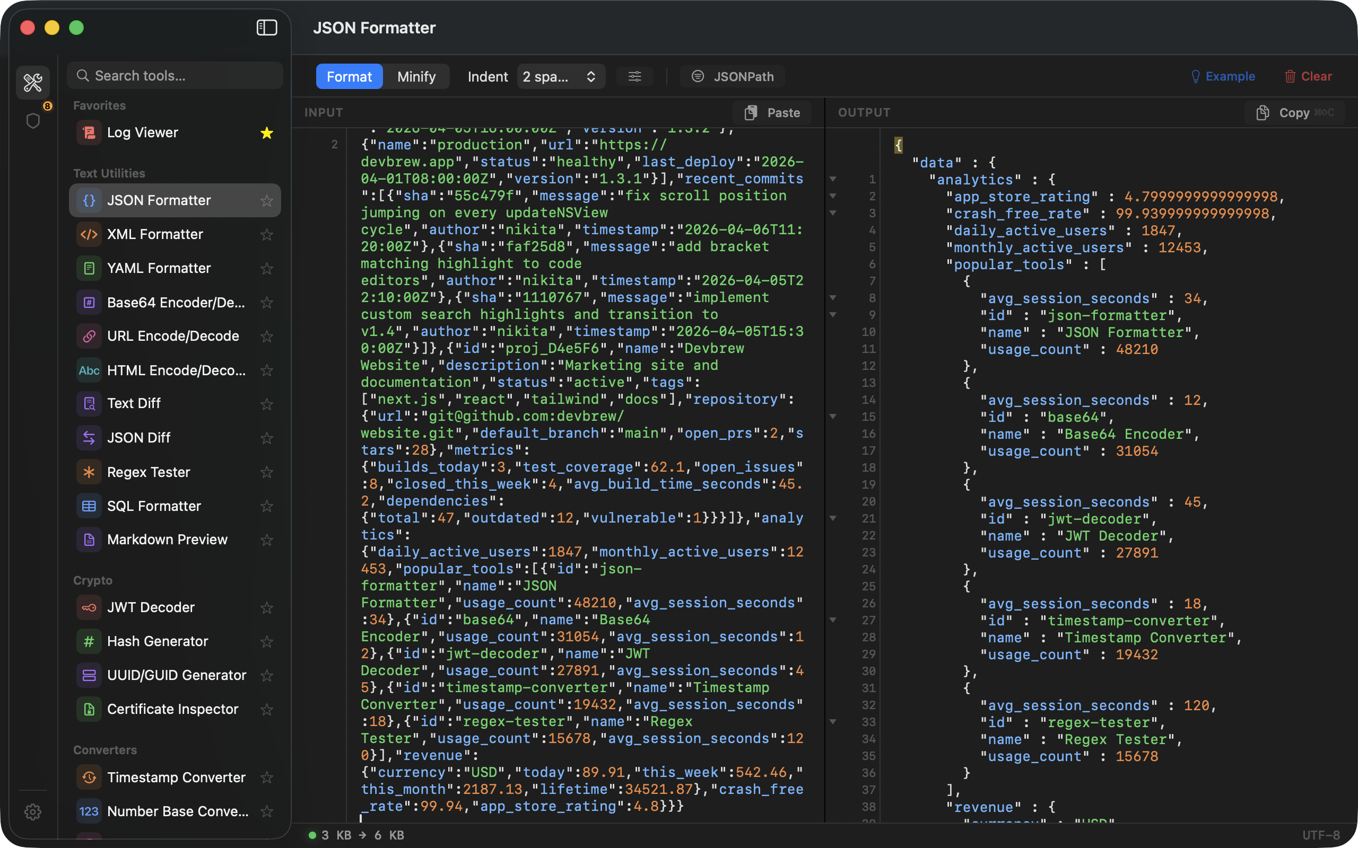Open formatting options via the sliders icon
Screen dimensions: 1358x848
click(634, 76)
